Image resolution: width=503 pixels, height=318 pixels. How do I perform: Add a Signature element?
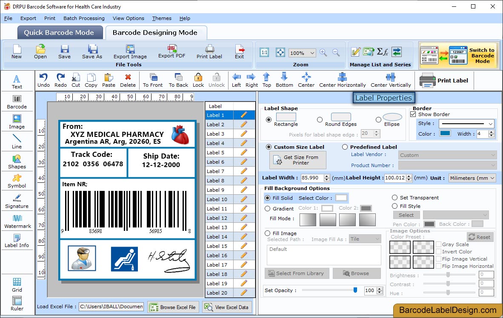[x=17, y=202]
